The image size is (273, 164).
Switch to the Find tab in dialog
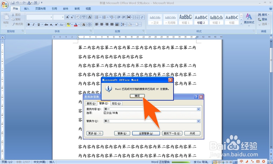coord(91,104)
